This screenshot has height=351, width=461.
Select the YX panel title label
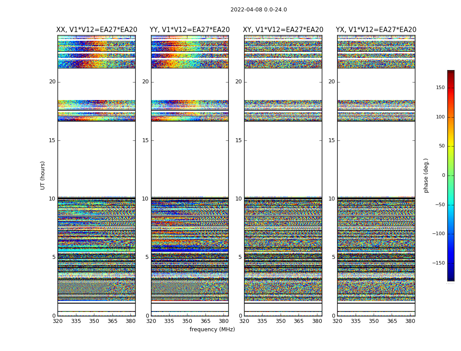coord(376,30)
